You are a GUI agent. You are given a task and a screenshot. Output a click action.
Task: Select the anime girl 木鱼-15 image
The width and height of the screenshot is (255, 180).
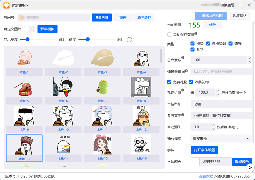pyautogui.click(x=102, y=144)
